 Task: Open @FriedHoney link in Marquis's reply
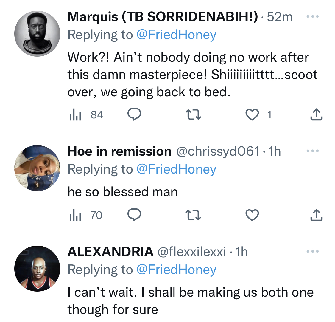176,35
